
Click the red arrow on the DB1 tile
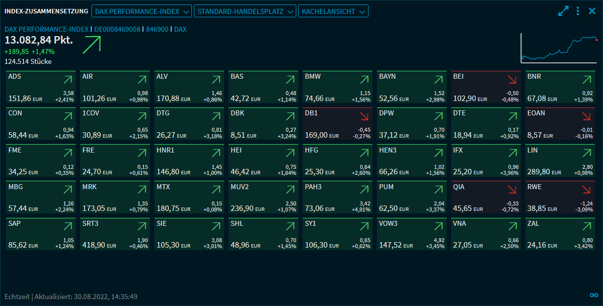point(364,116)
